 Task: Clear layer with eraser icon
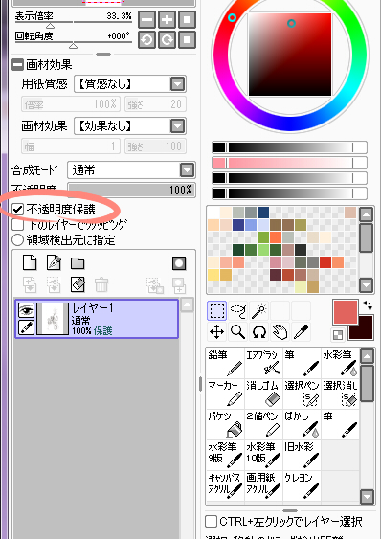point(78,285)
